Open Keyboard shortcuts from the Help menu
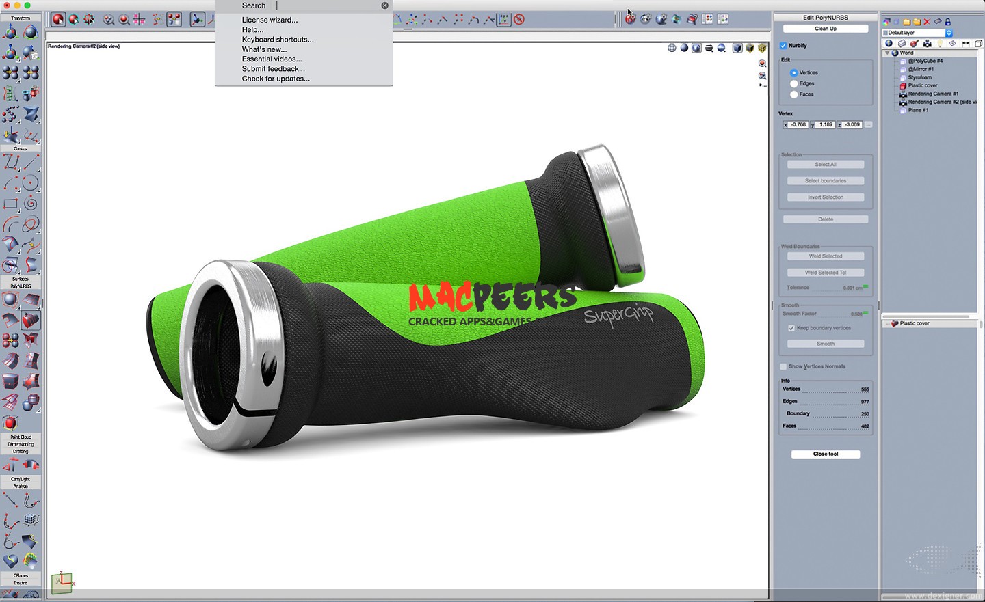The height and width of the screenshot is (602, 985). point(278,40)
